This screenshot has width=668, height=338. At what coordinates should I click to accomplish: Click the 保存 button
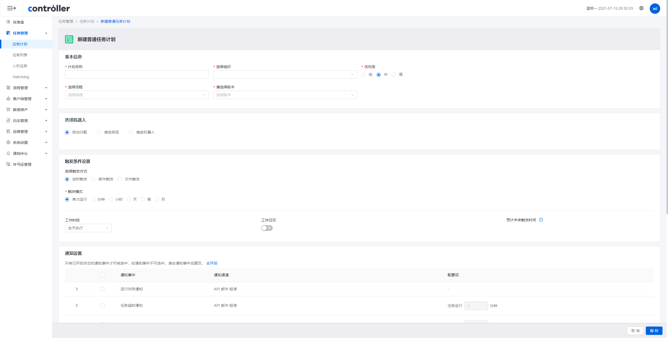[654, 331]
